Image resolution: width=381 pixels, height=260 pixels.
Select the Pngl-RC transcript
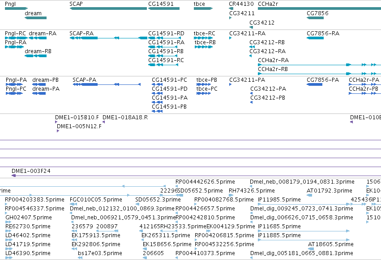(16, 38)
